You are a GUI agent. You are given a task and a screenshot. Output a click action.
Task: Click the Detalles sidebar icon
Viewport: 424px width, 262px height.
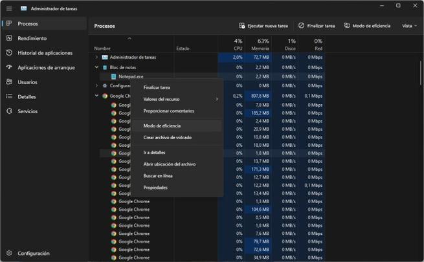tap(9, 96)
